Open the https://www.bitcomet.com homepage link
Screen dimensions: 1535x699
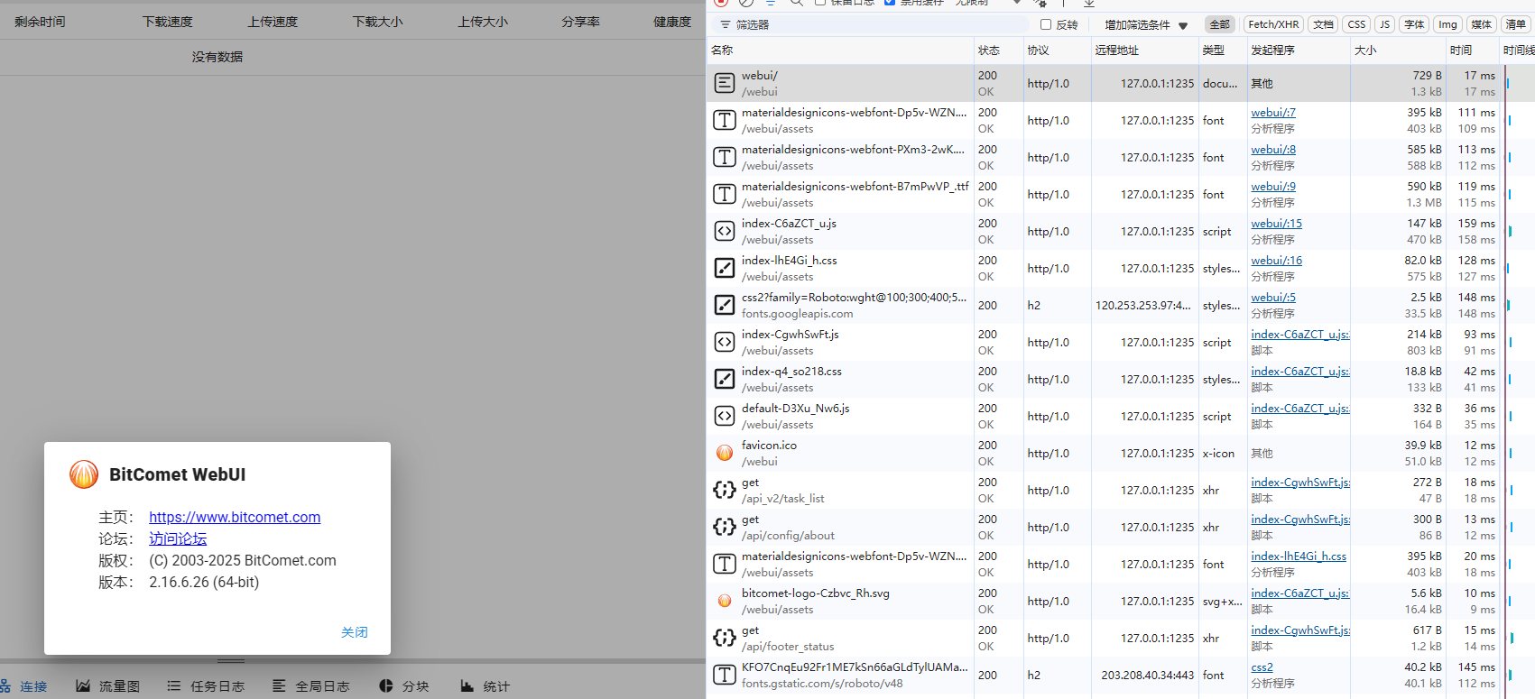click(235, 517)
